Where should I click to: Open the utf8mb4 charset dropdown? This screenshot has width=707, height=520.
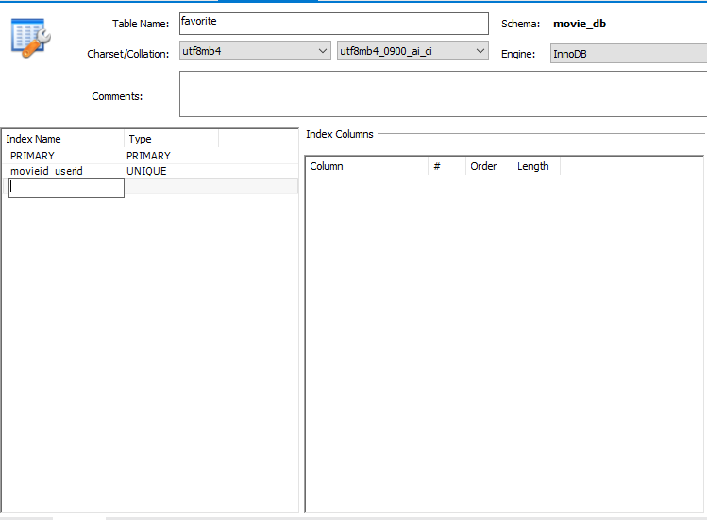[x=255, y=51]
